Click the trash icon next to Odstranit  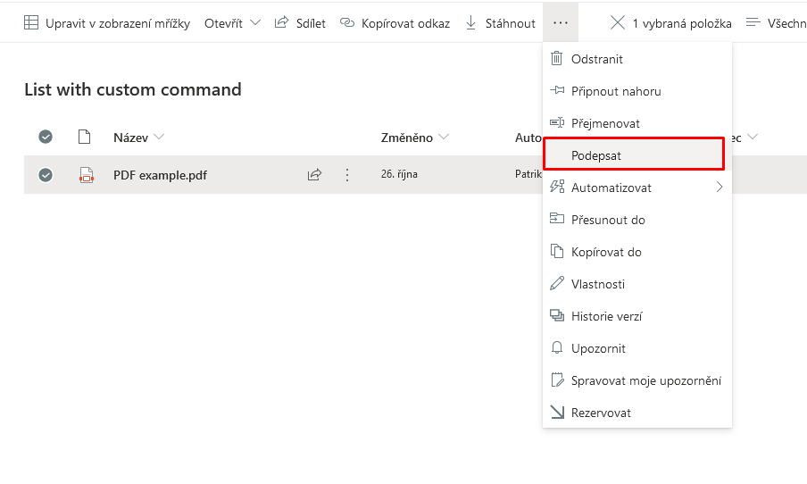(x=556, y=59)
